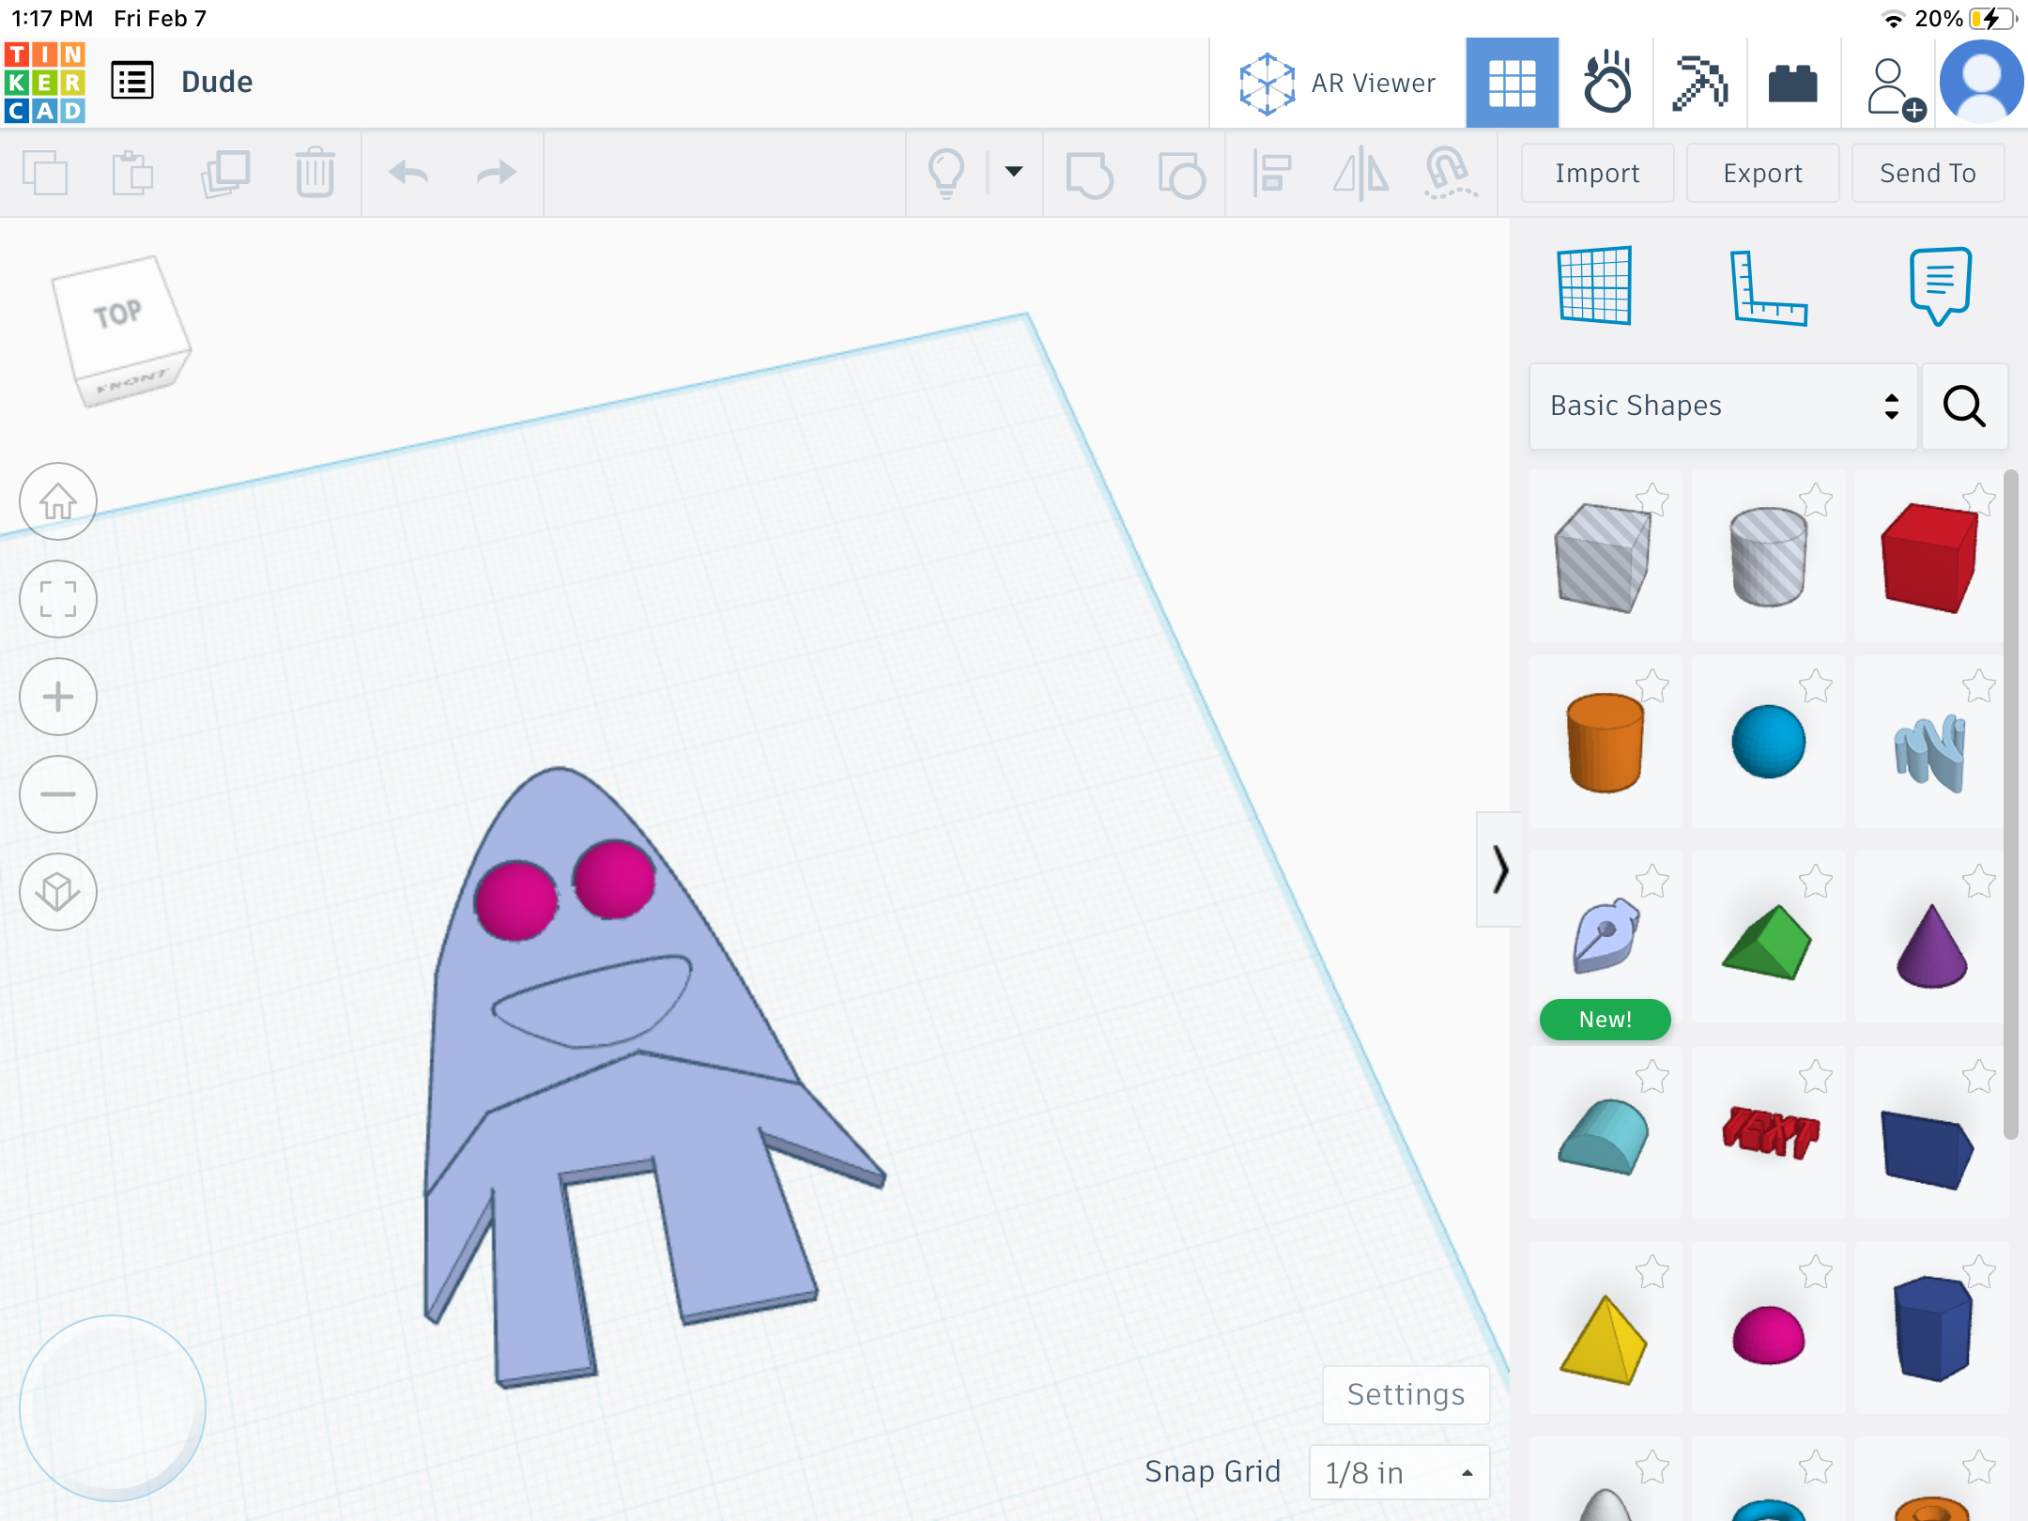Click the Group shapes icon
The image size is (2028, 1521).
point(1089,174)
